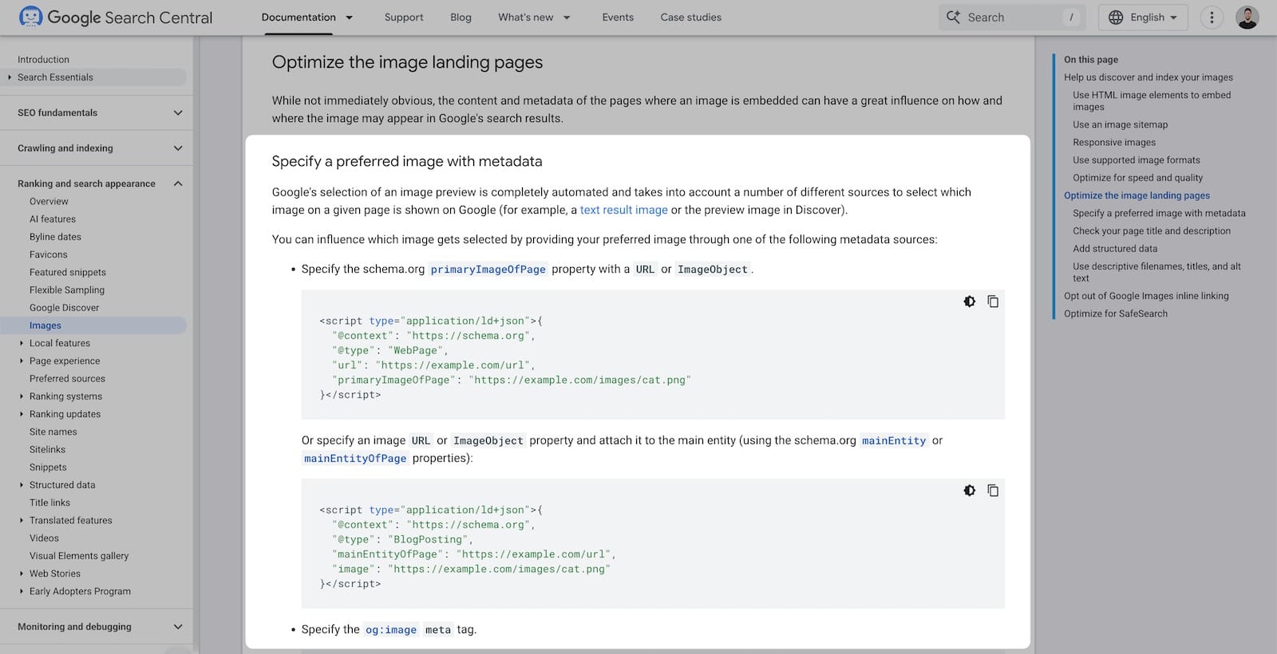The width and height of the screenshot is (1277, 654).
Task: Click the Google Search Central logo
Action: (x=116, y=18)
